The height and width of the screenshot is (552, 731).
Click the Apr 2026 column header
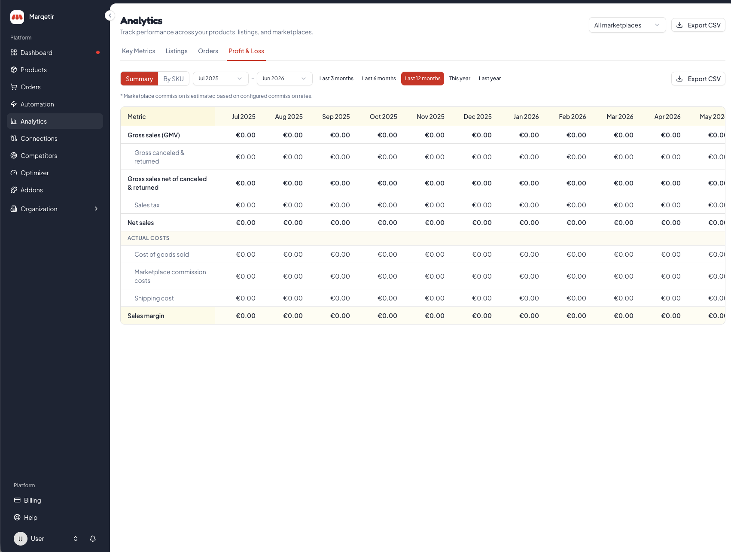(667, 117)
